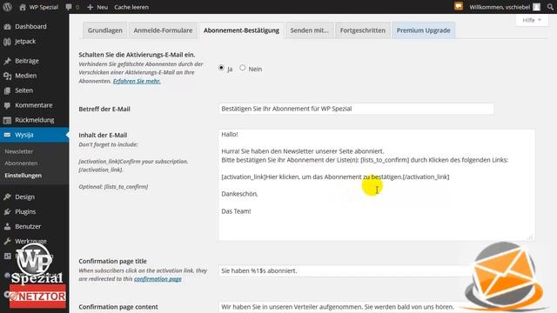
Task: Open Wysija menu item label
Action: point(24,136)
